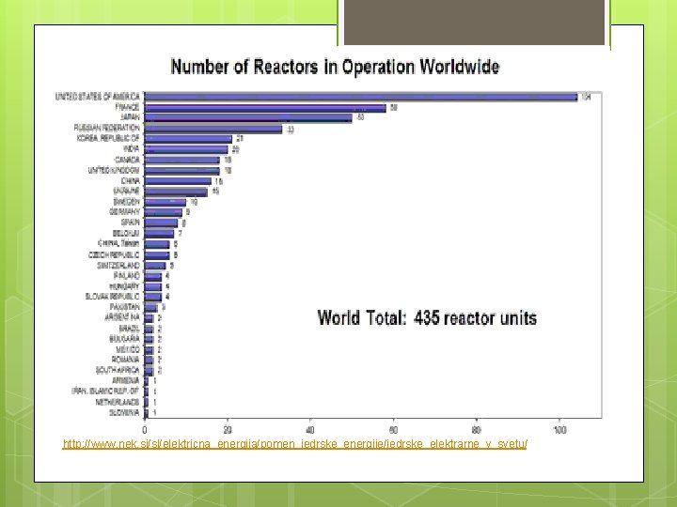This screenshot has width=677, height=507.
Task: Select the 'UNITED STATES OF AMERICA' label
Action: click(98, 96)
